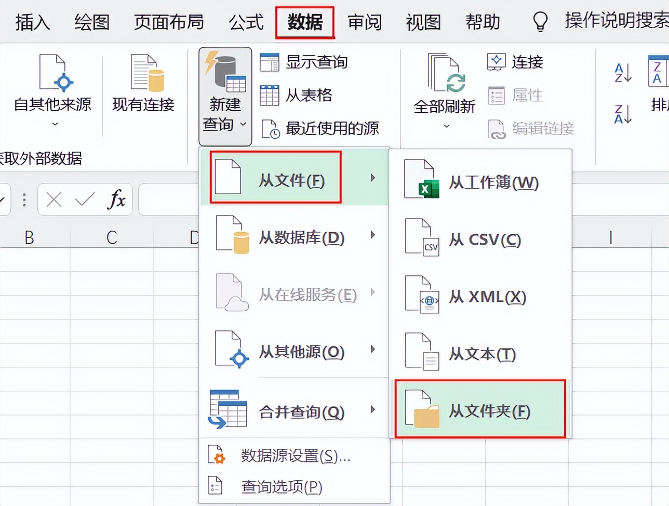The width and height of the screenshot is (669, 506).
Task: Open the 帮助 tab
Action: (x=483, y=22)
